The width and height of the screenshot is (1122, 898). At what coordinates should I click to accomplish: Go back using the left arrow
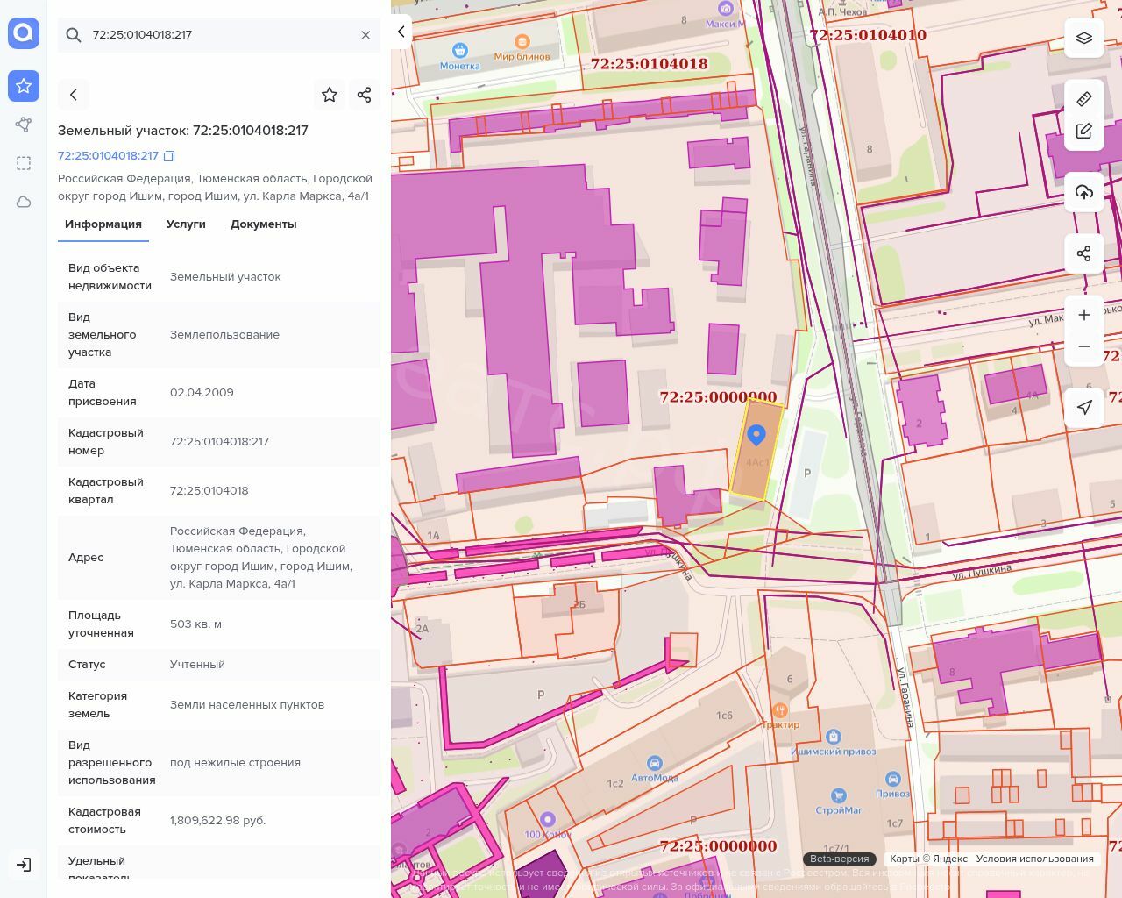coord(74,95)
